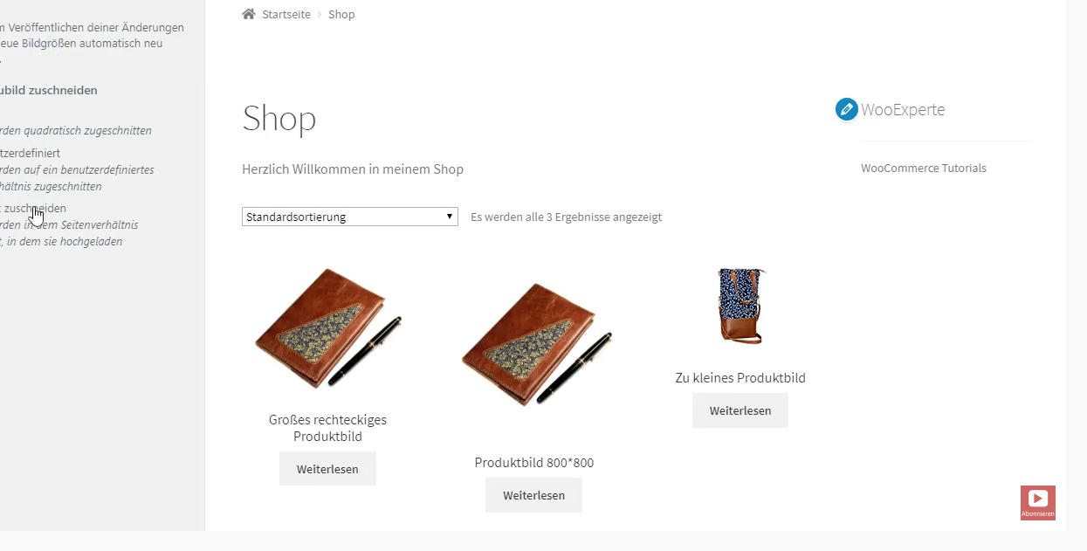The image size is (1087, 551).
Task: Open the Zu kleines Produktbild title link
Action: tap(740, 378)
